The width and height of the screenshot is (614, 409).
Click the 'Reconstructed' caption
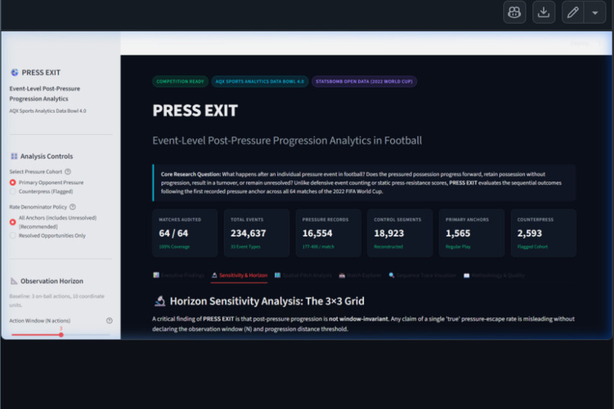point(389,247)
